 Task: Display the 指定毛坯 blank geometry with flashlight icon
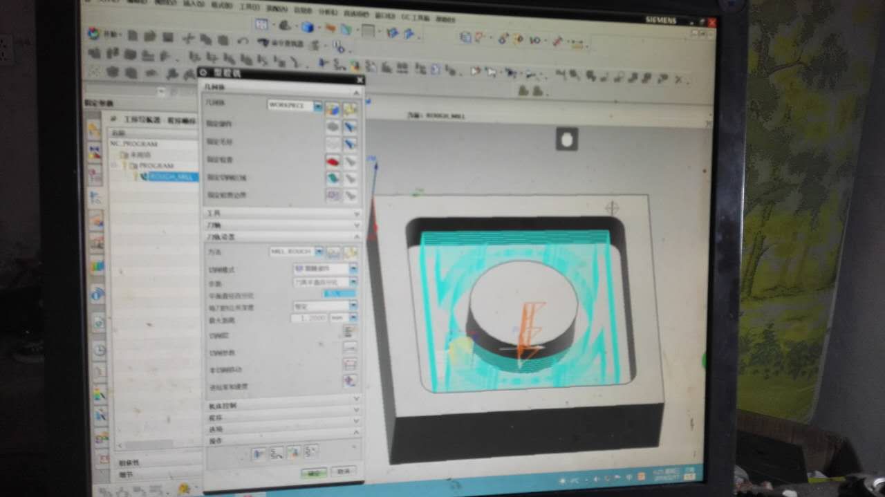click(x=351, y=144)
